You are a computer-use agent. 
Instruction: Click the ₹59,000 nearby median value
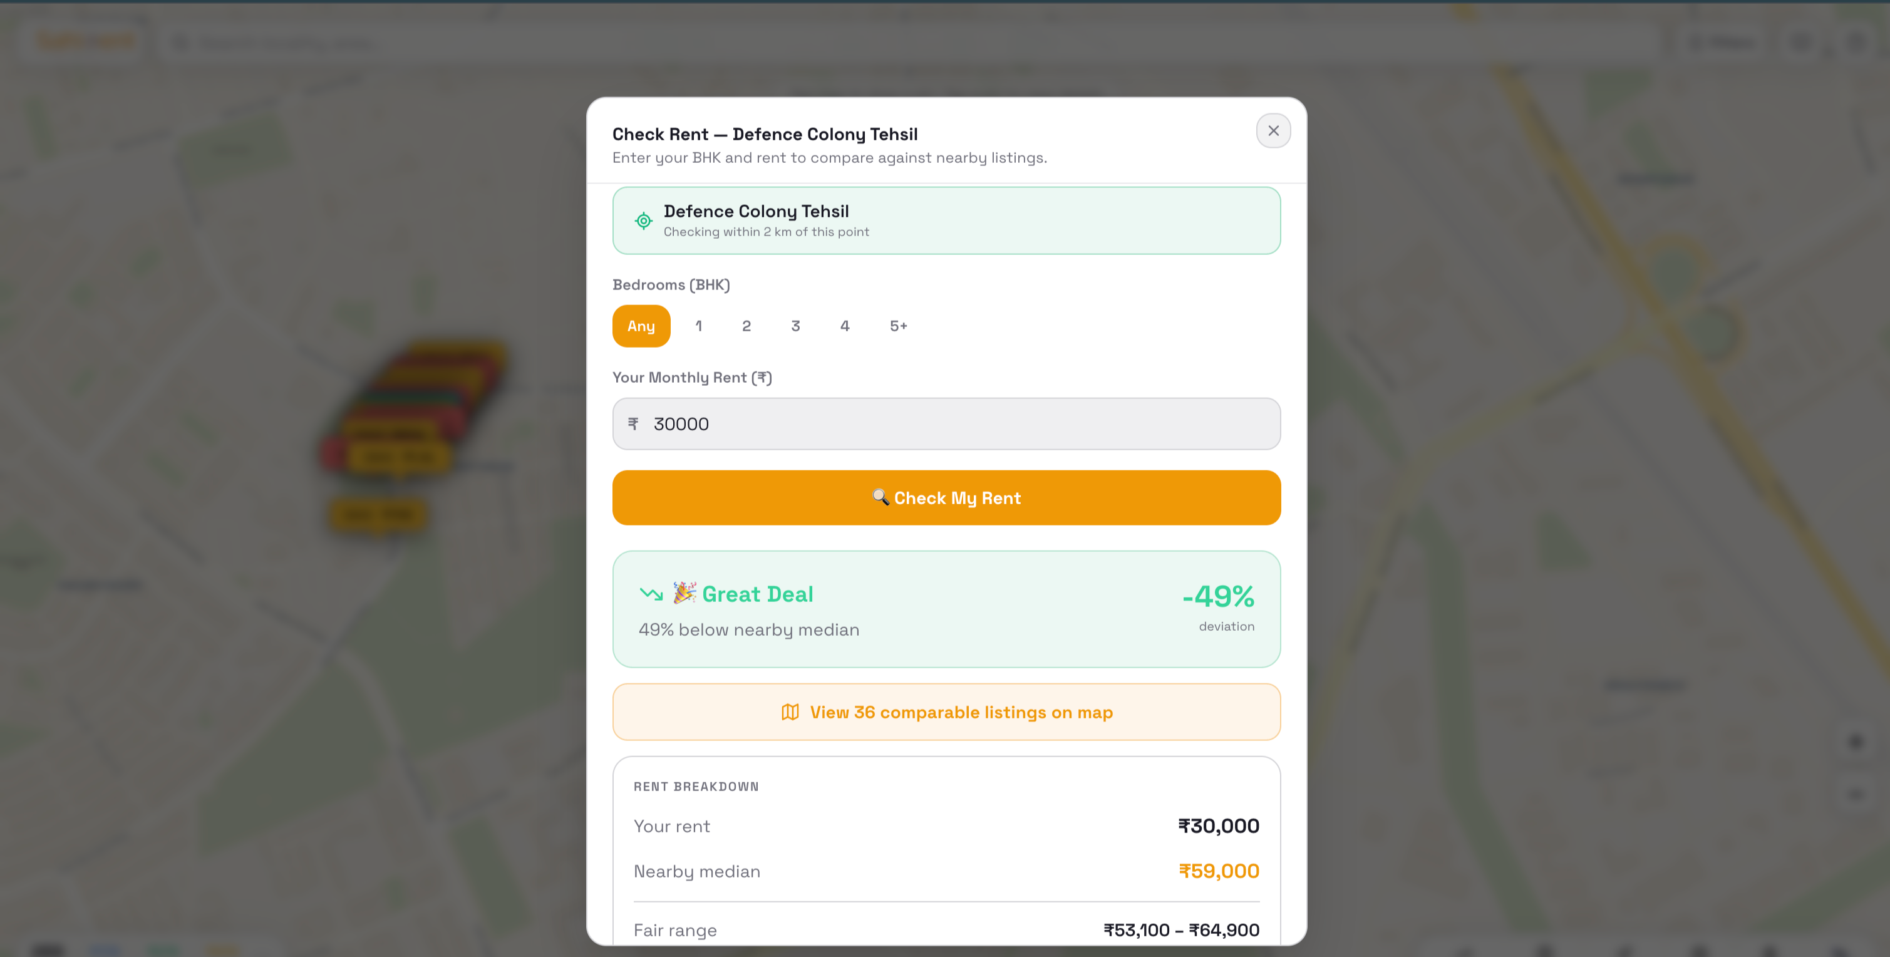tap(1219, 871)
